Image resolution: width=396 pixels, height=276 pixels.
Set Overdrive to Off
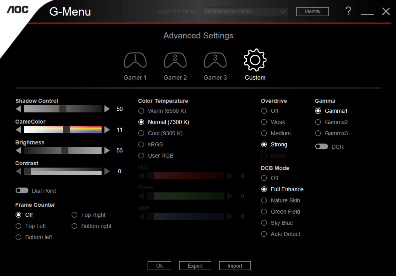point(270,111)
